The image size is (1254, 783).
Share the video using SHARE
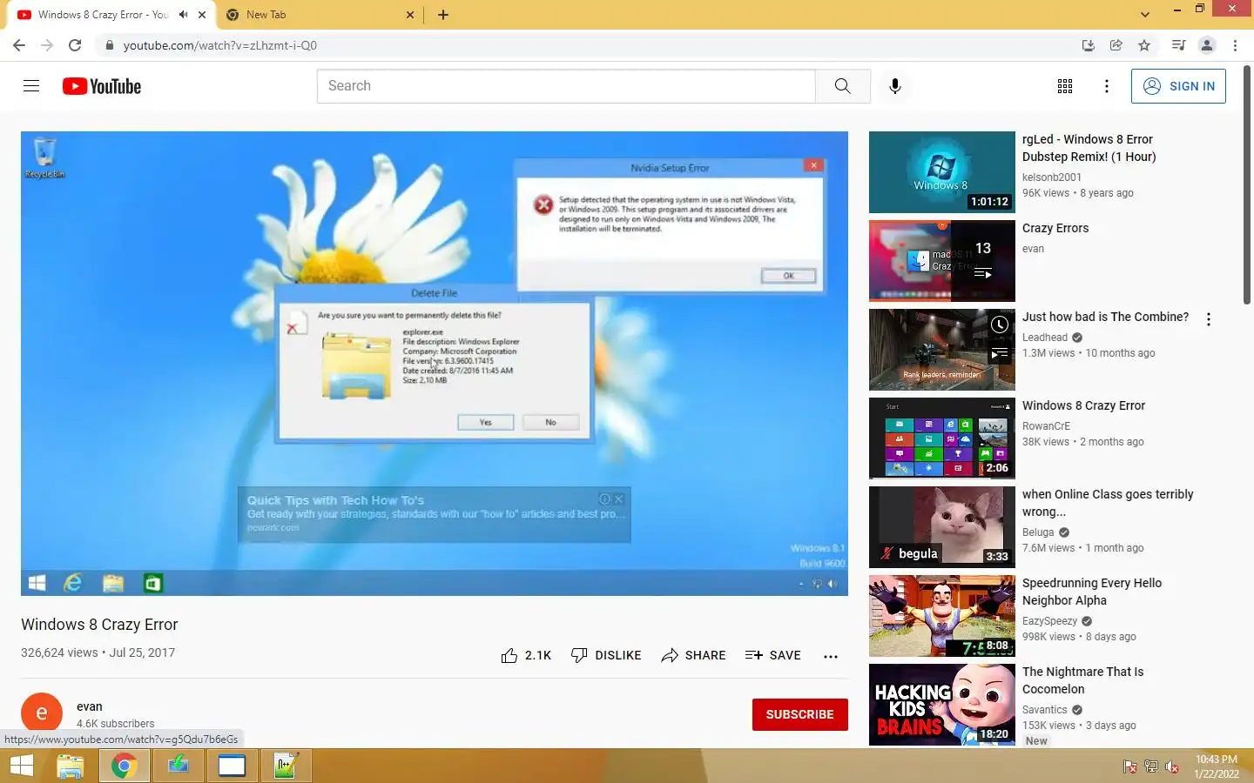(693, 655)
